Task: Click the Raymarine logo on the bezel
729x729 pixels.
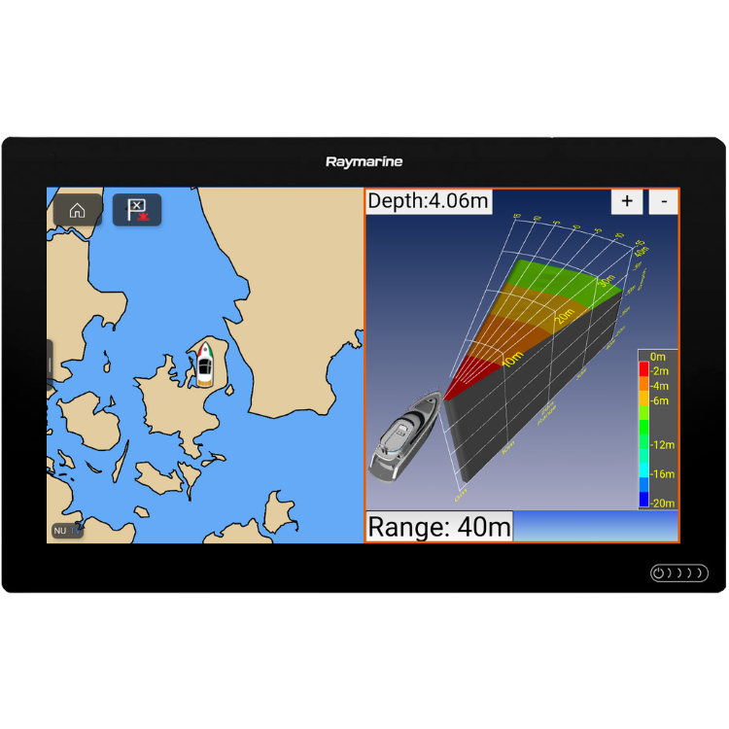Action: pos(364,162)
